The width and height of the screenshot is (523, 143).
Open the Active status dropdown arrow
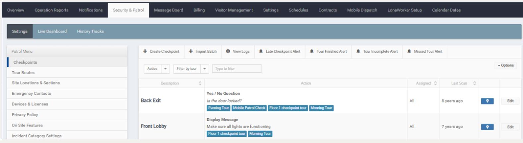[165, 69]
